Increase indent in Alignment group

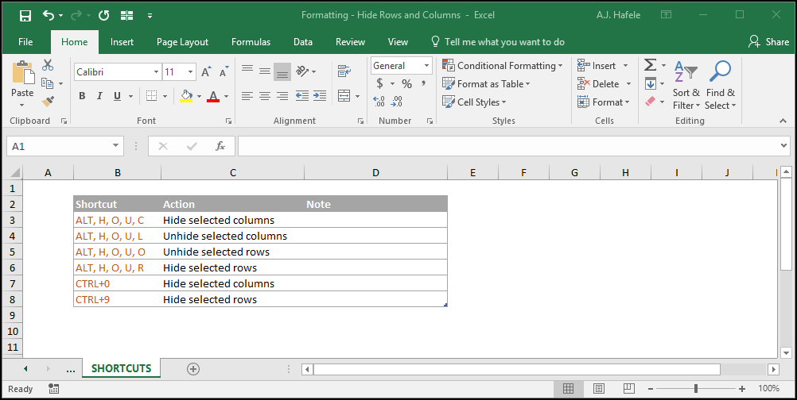pos(320,95)
